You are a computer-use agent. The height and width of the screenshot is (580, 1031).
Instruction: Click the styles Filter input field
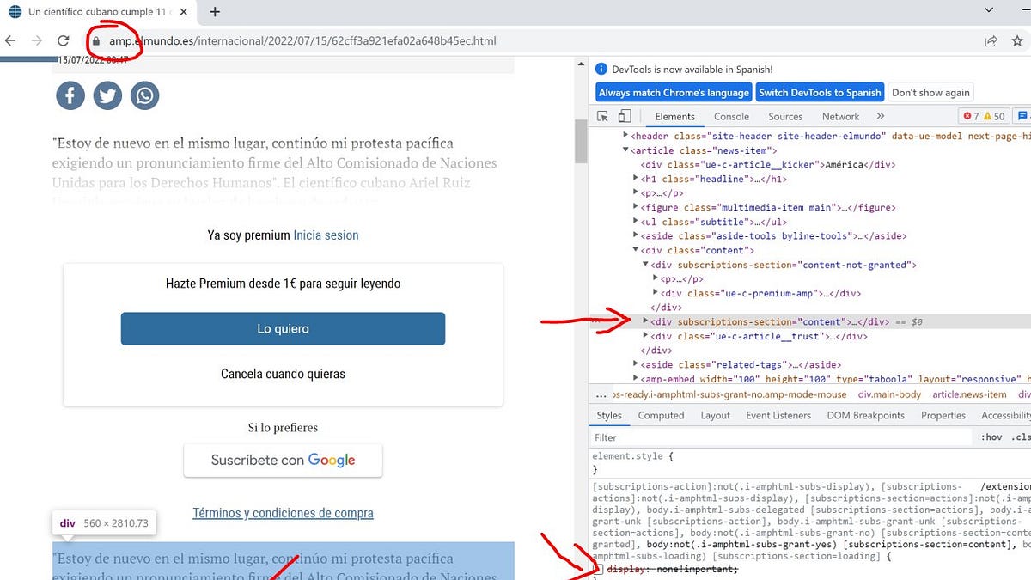pos(782,437)
